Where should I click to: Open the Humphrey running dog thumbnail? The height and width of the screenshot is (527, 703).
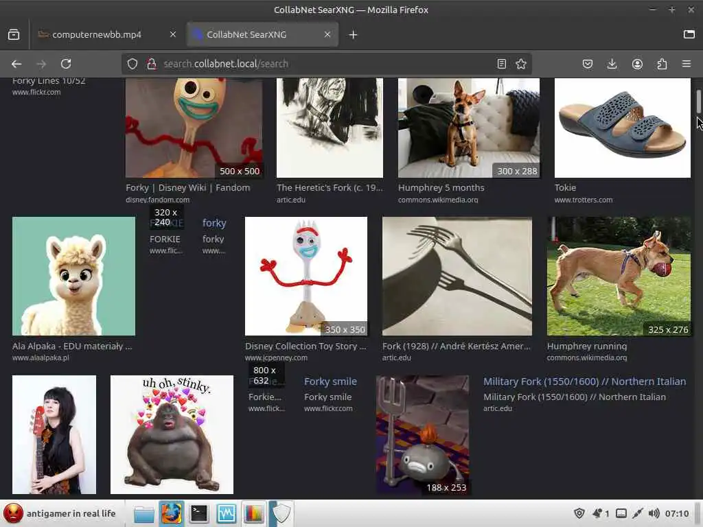[619, 276]
